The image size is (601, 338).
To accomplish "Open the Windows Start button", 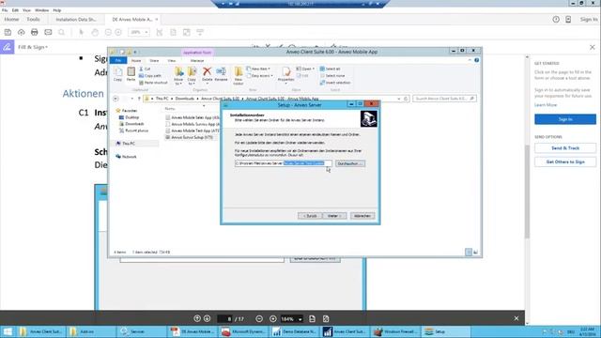I will coord(8,331).
